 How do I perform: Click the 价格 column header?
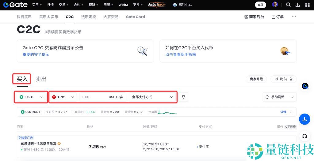point(90,127)
